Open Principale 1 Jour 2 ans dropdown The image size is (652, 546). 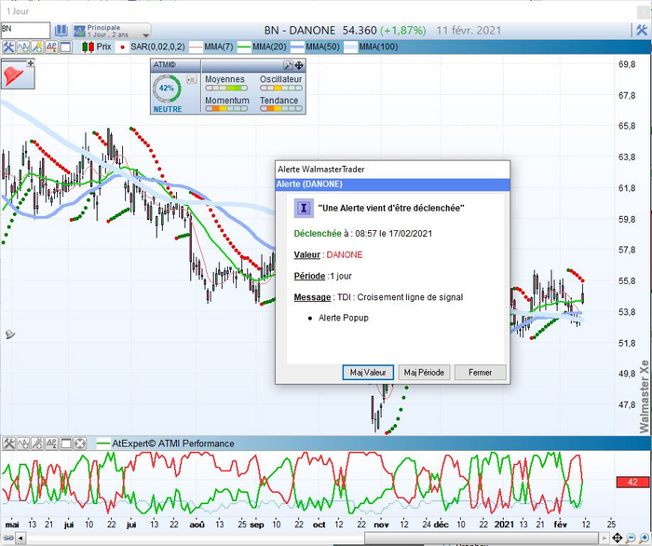tap(112, 31)
